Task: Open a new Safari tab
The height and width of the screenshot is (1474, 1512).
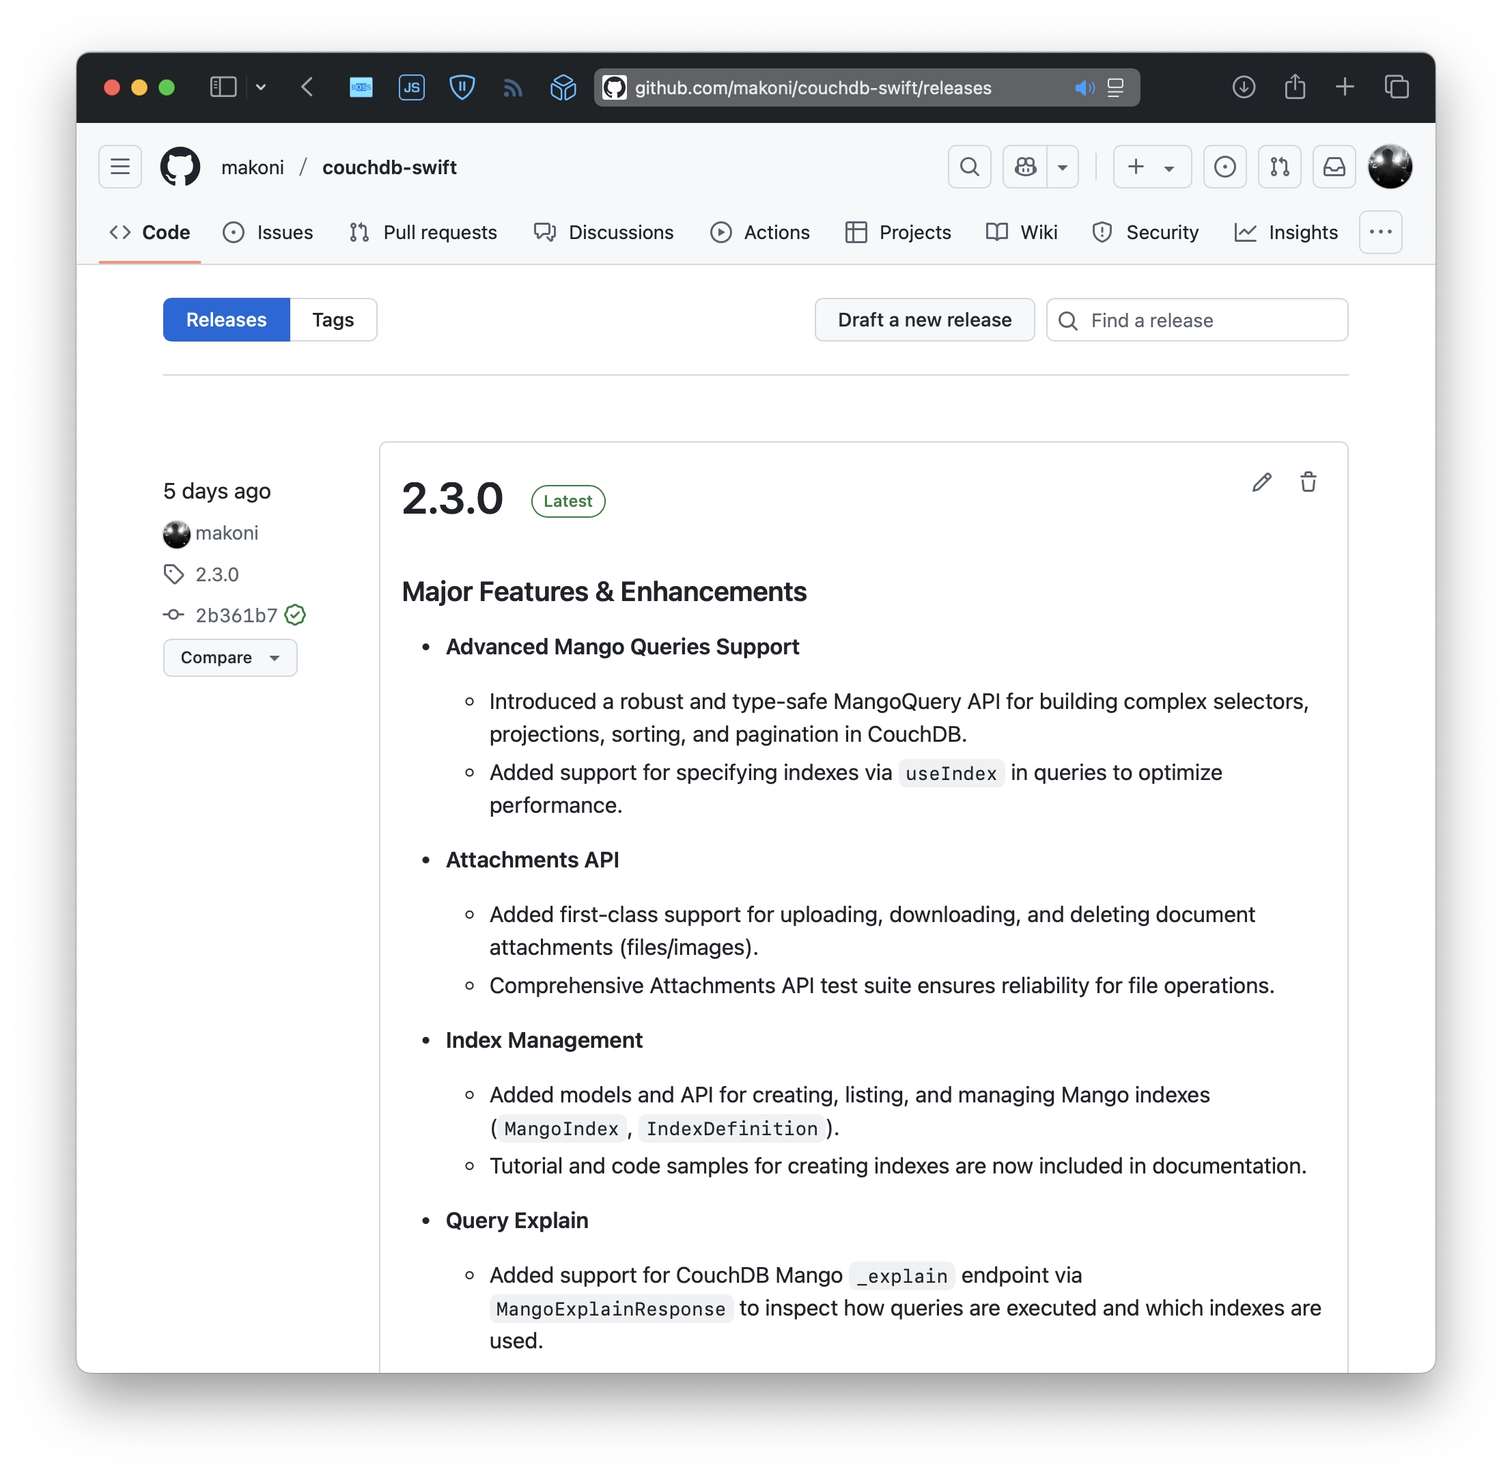Action: (x=1345, y=87)
